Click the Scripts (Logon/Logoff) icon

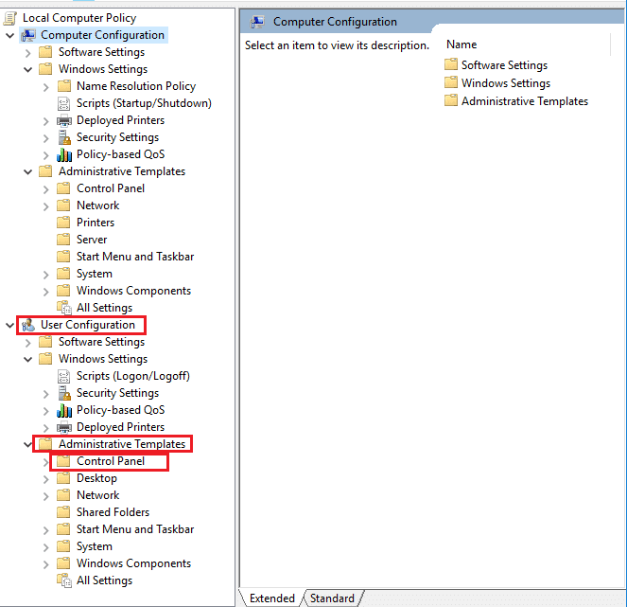click(x=64, y=376)
